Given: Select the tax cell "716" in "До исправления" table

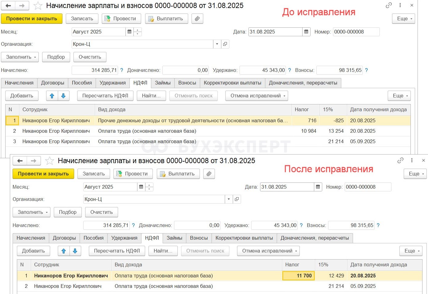Looking at the screenshot, I should pyautogui.click(x=306, y=121).
